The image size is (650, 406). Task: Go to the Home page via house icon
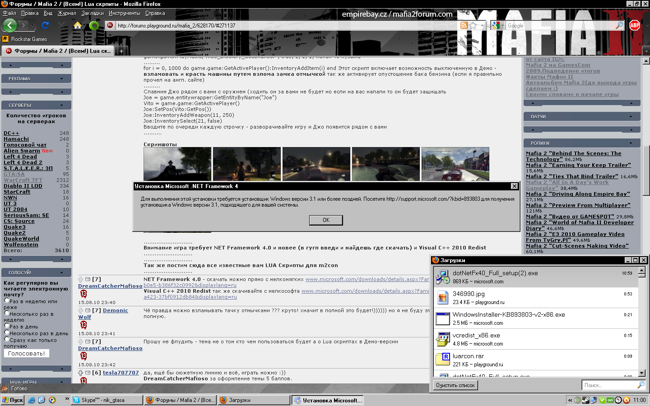(x=78, y=25)
